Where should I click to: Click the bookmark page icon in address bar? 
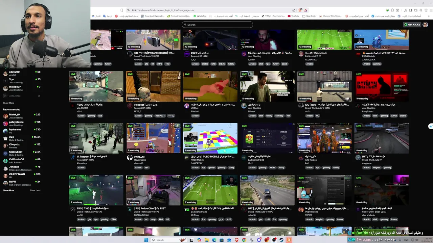click(122, 10)
